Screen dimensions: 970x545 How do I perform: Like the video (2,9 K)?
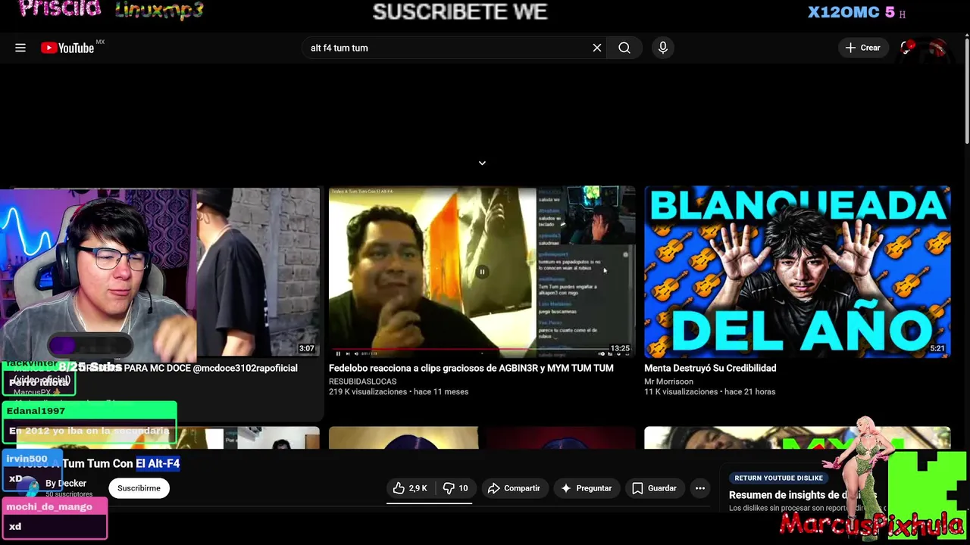coord(409,488)
